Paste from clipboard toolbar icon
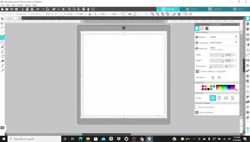 point(32,9)
